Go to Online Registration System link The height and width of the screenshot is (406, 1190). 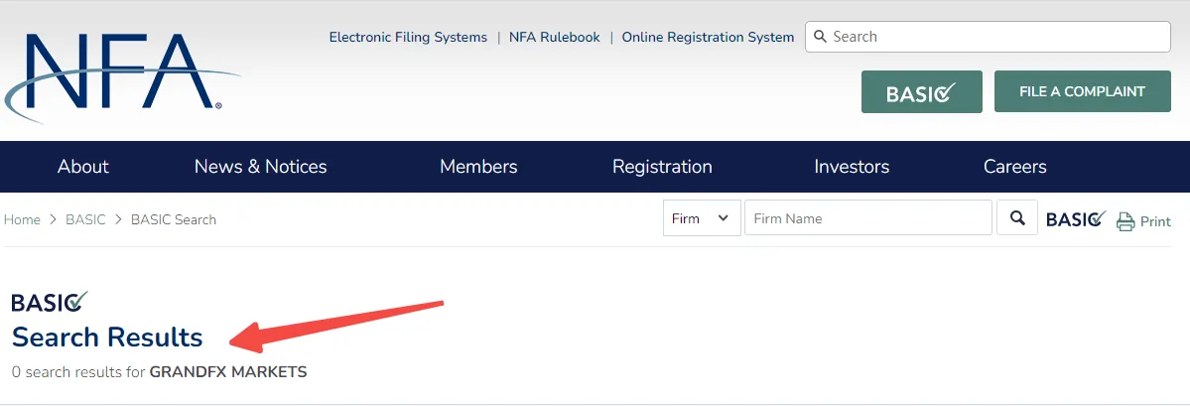[x=708, y=37]
